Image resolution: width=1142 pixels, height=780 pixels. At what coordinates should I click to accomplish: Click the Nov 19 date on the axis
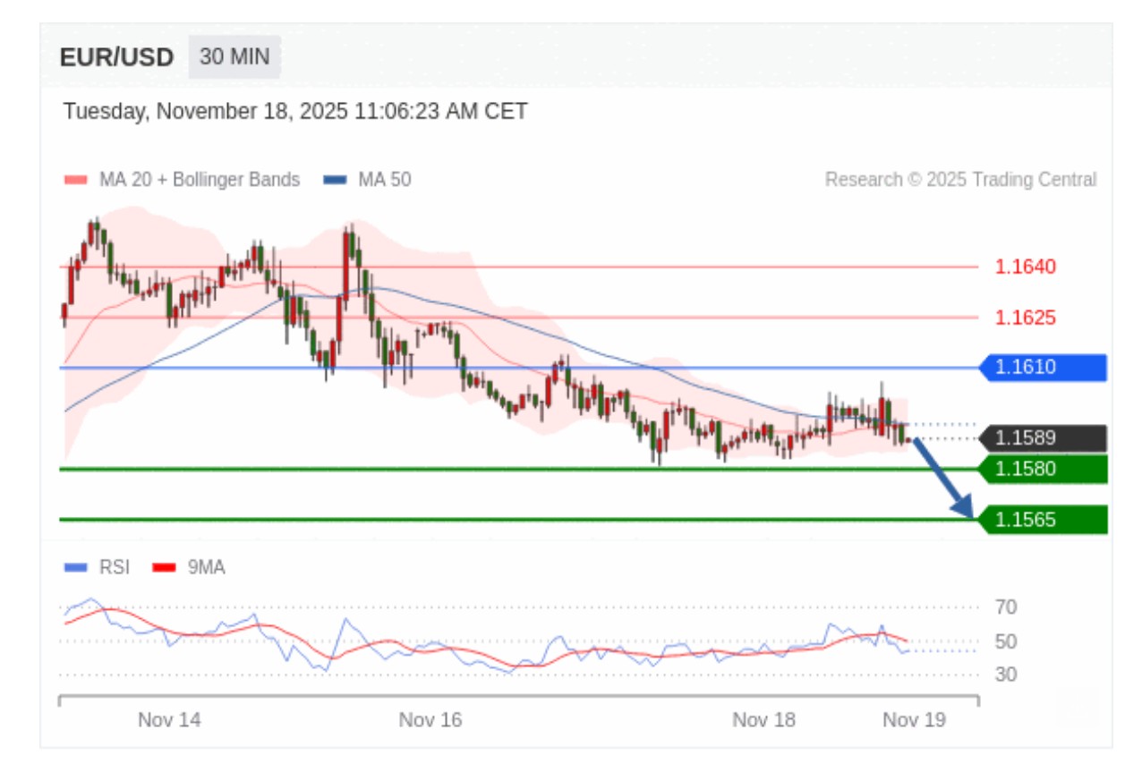click(914, 720)
